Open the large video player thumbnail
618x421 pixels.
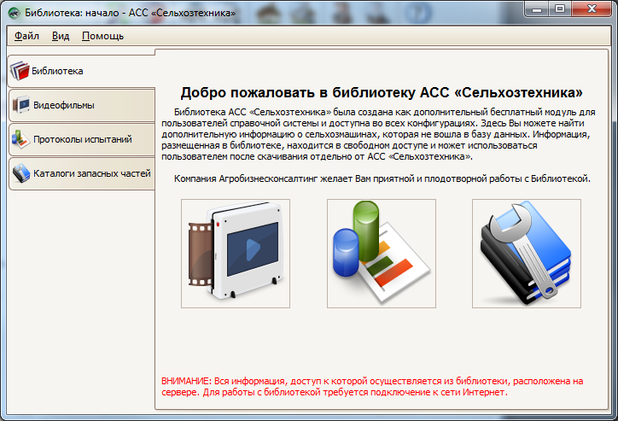[x=236, y=254]
